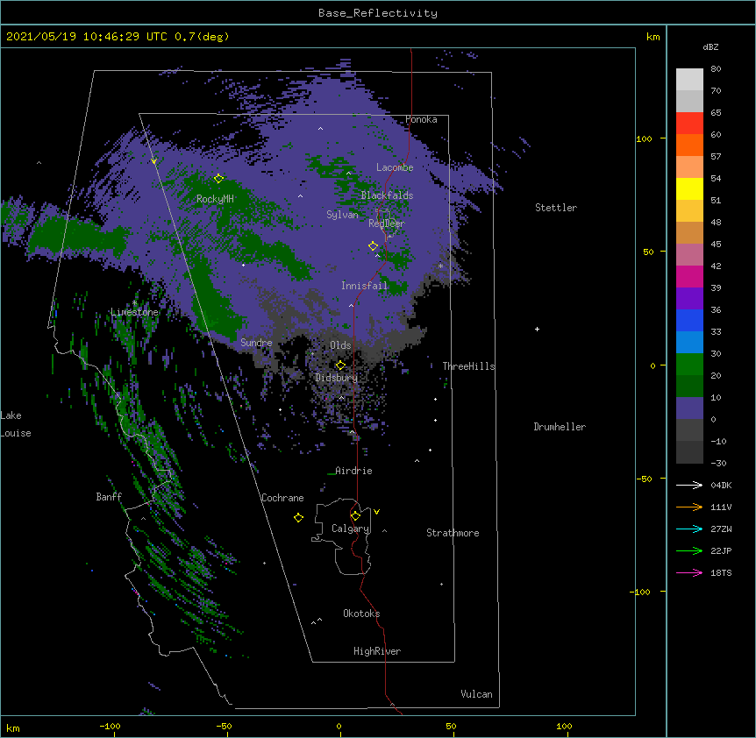
Task: Click the cyan 27ZW arrow in legend
Action: click(x=689, y=529)
